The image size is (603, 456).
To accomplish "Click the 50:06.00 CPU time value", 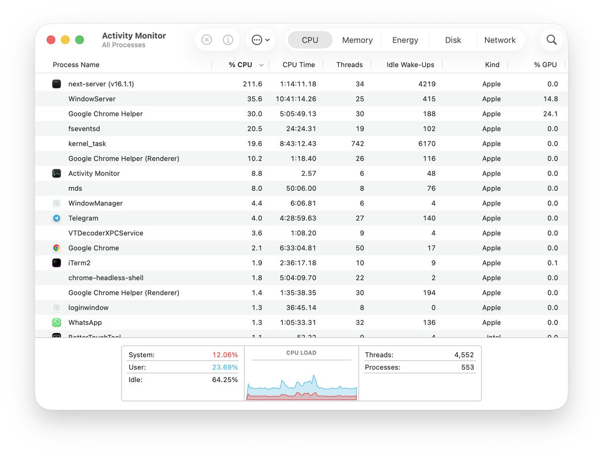I will pos(301,188).
